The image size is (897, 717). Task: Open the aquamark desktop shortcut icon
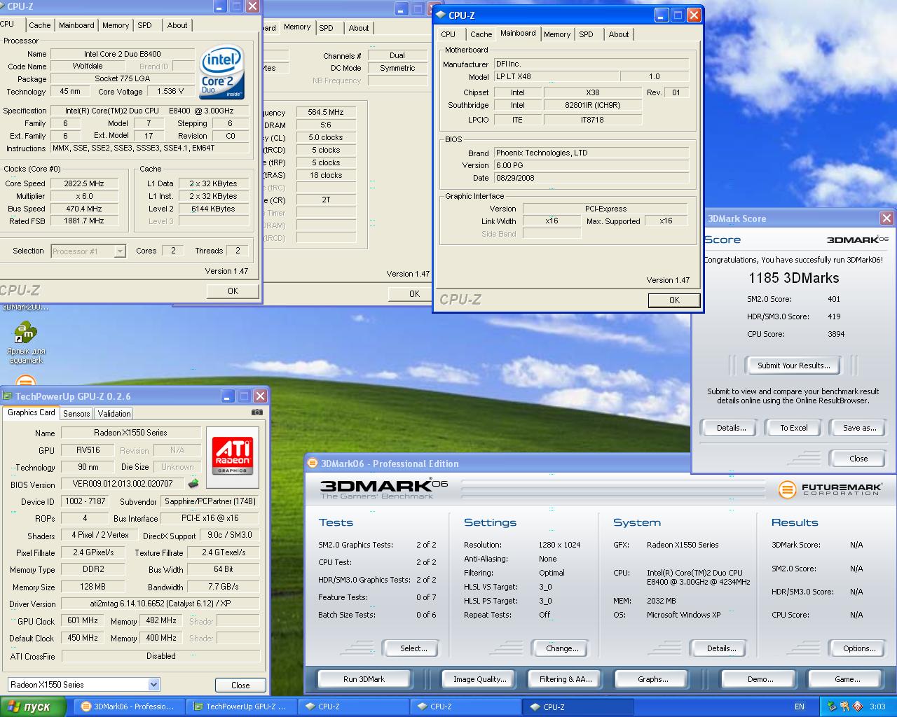coord(25,332)
